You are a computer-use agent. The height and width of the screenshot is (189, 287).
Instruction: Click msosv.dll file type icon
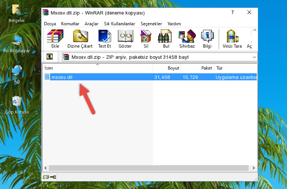47,77
